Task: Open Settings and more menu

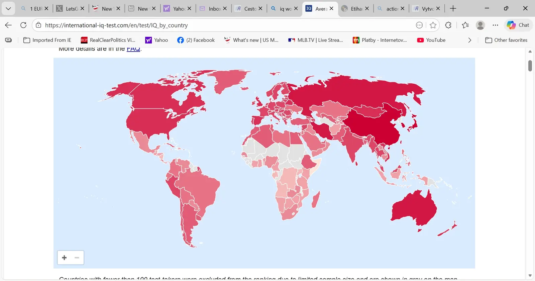Action: click(x=495, y=25)
